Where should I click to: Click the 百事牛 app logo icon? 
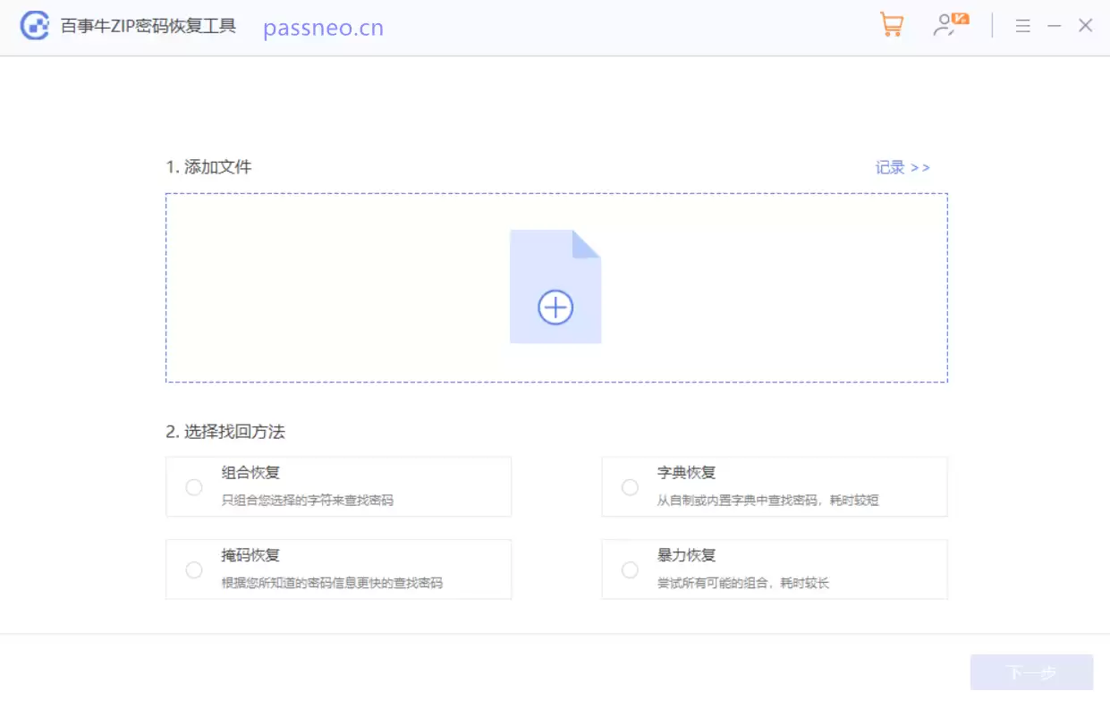(33, 26)
